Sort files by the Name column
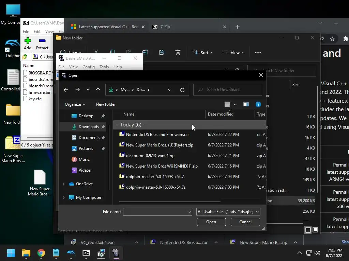 click(x=129, y=114)
